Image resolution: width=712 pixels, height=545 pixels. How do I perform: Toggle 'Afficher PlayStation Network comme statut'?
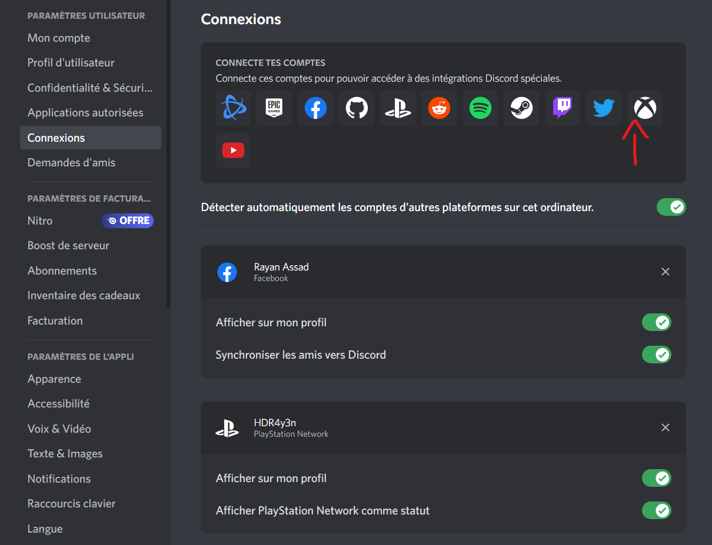pos(657,510)
